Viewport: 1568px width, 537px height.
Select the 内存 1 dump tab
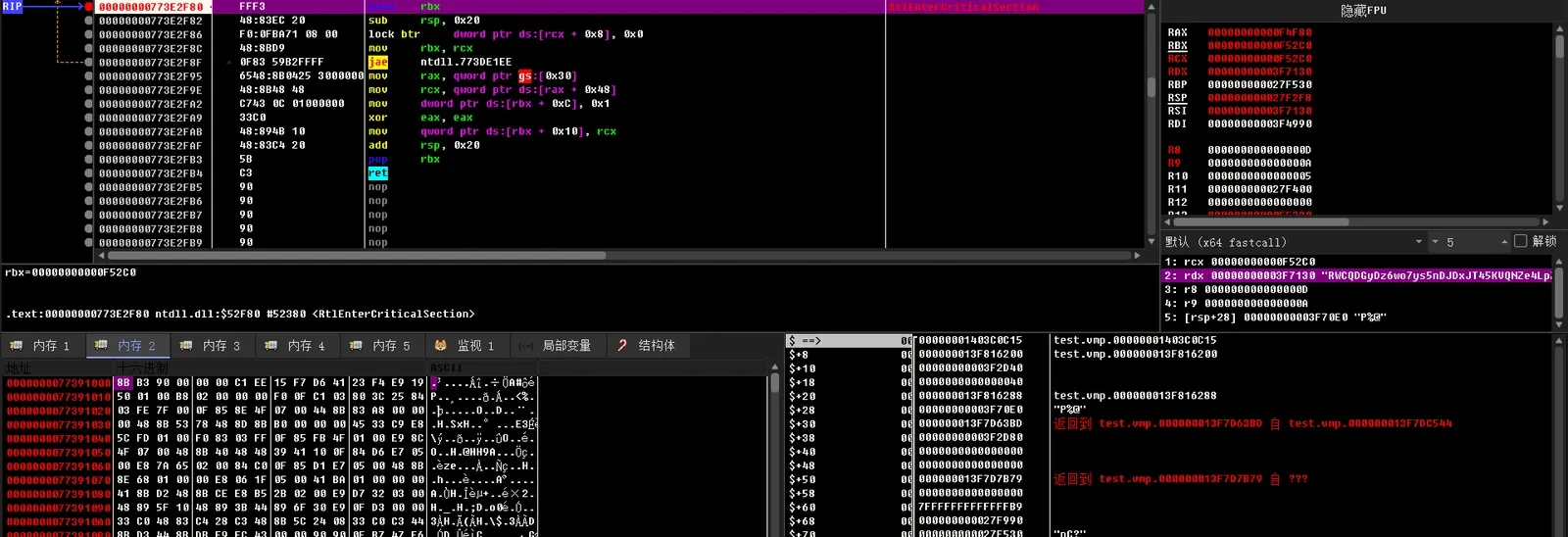[x=41, y=345]
